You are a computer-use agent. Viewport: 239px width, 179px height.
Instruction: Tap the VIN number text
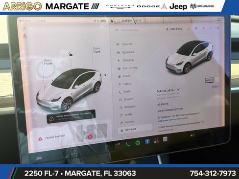170,110
